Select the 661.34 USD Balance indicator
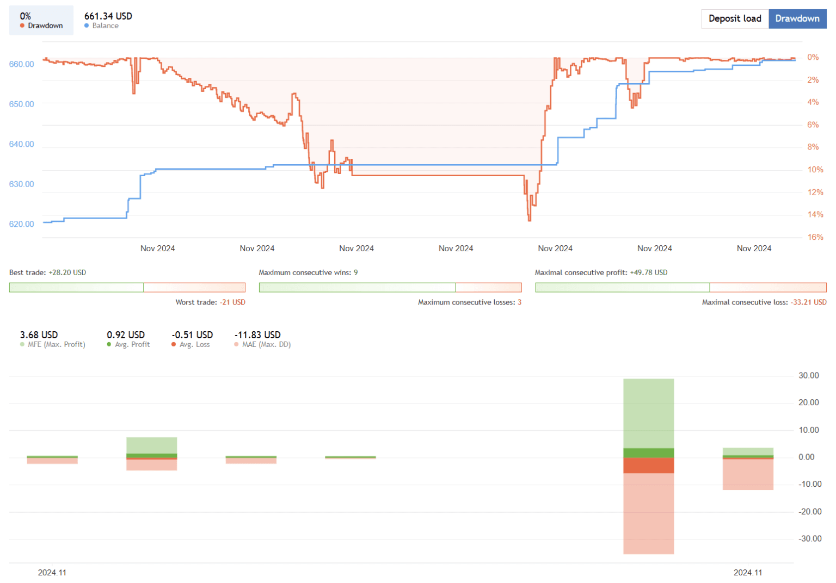This screenshot has width=836, height=583. click(x=108, y=16)
